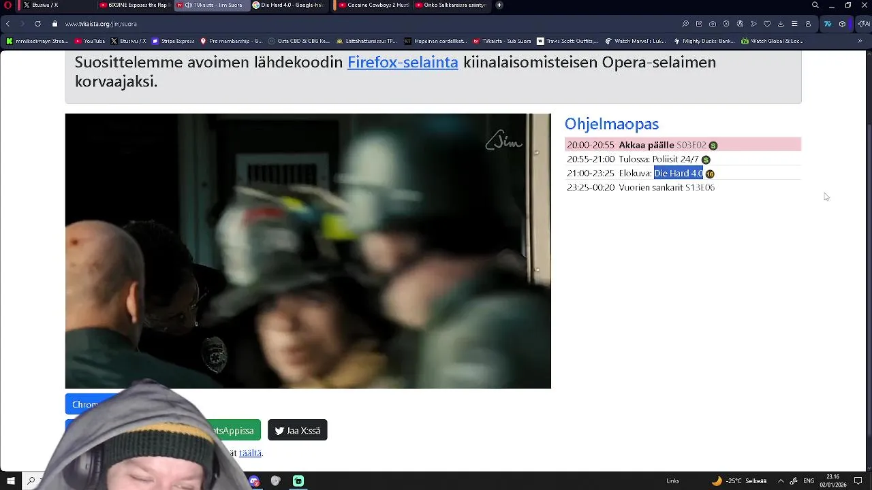
Task: Open the downloads icon in the toolbar
Action: [x=781, y=24]
